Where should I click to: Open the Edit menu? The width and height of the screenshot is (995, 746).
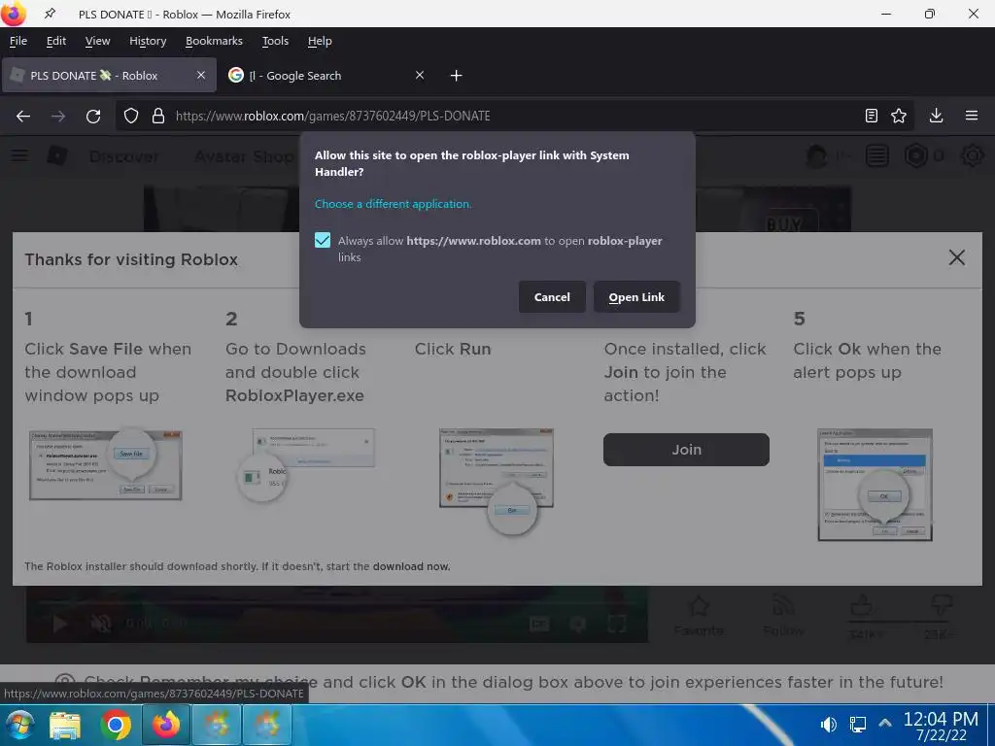[x=55, y=41]
